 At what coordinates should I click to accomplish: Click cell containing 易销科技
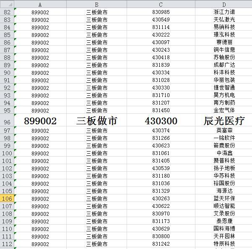point(224,27)
